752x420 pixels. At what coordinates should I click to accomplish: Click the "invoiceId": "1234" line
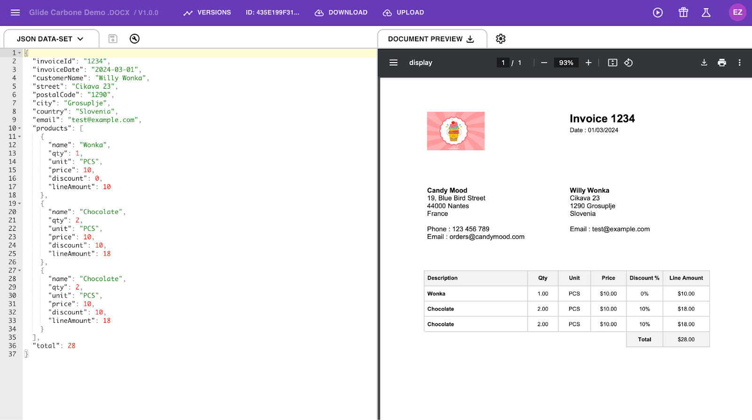[x=71, y=61]
